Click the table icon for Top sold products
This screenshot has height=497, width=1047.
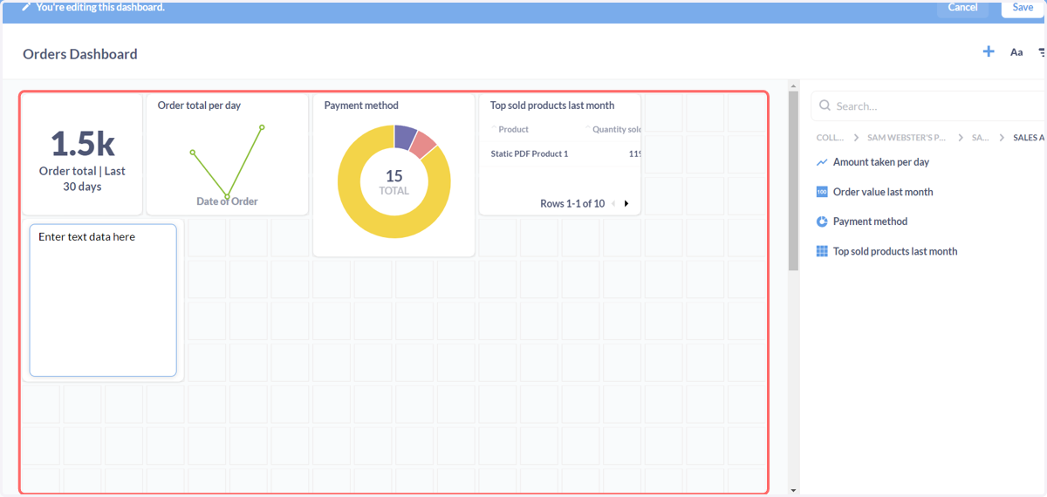[822, 251]
